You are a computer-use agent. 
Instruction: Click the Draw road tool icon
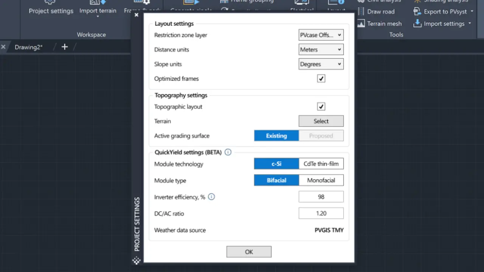[361, 12]
